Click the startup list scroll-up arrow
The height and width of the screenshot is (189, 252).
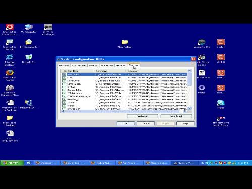pos(190,71)
